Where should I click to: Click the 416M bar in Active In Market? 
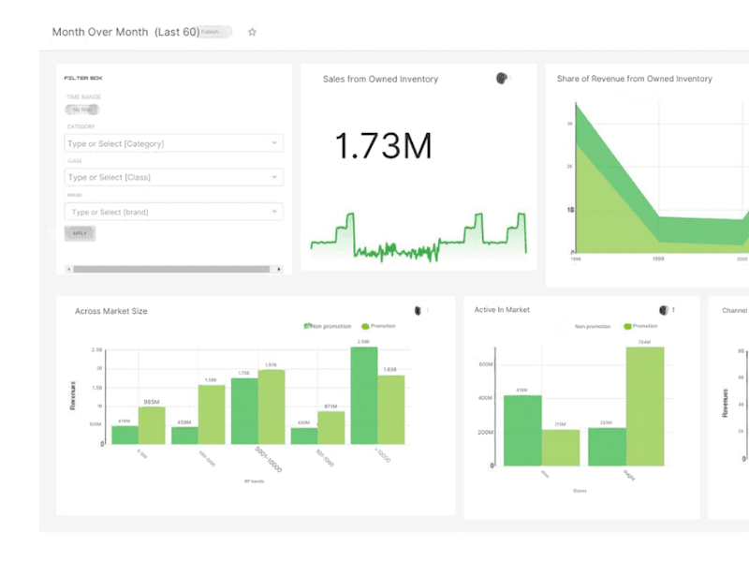pyautogui.click(x=522, y=431)
